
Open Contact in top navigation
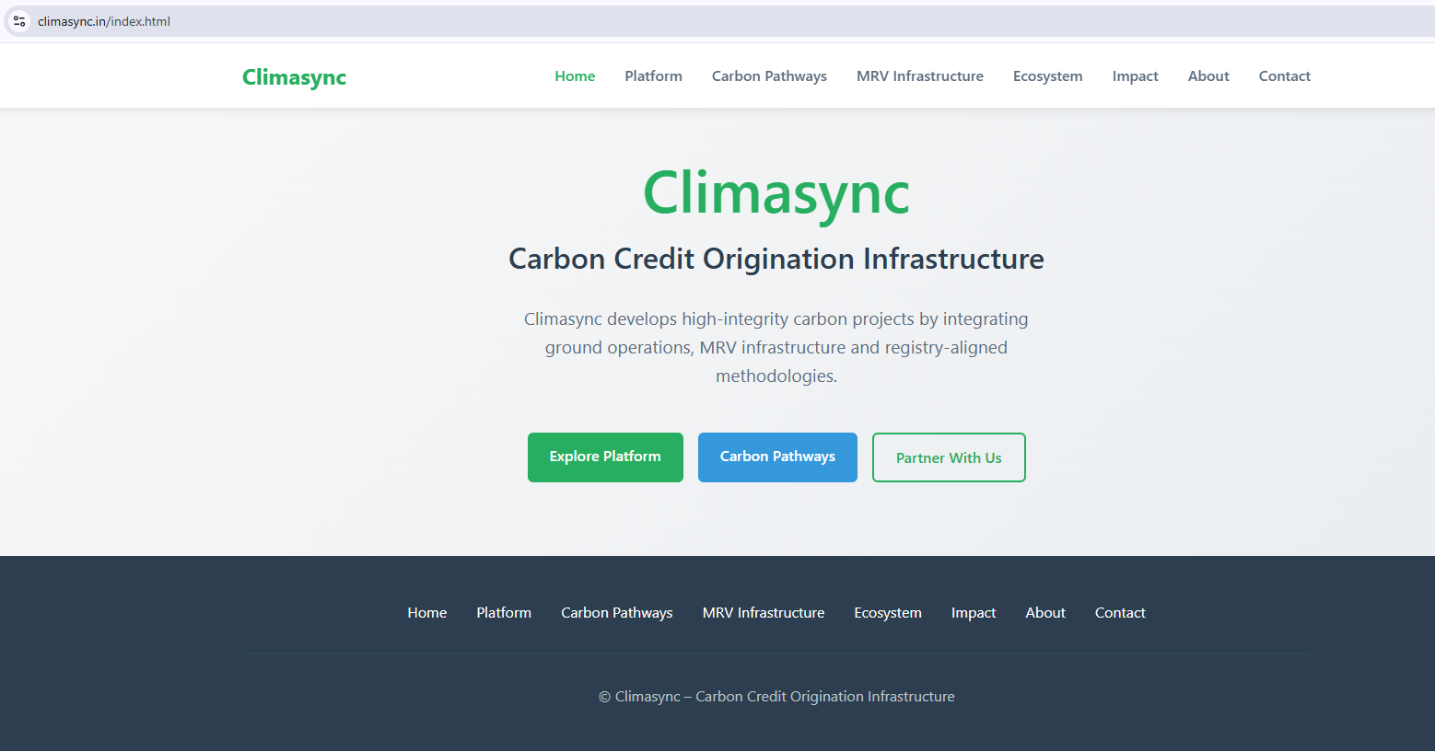1284,76
